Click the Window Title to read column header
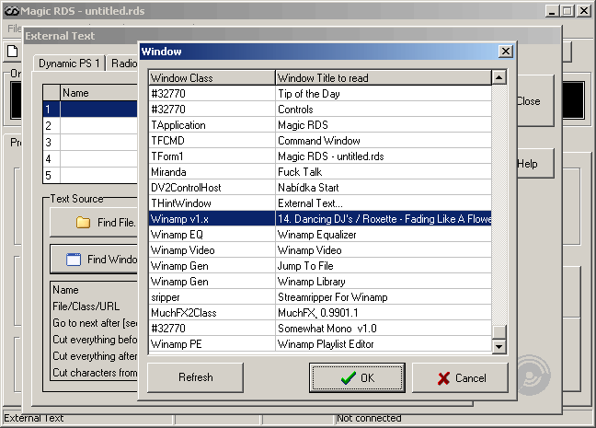Viewport: 596px width, 428px height. pyautogui.click(x=384, y=77)
